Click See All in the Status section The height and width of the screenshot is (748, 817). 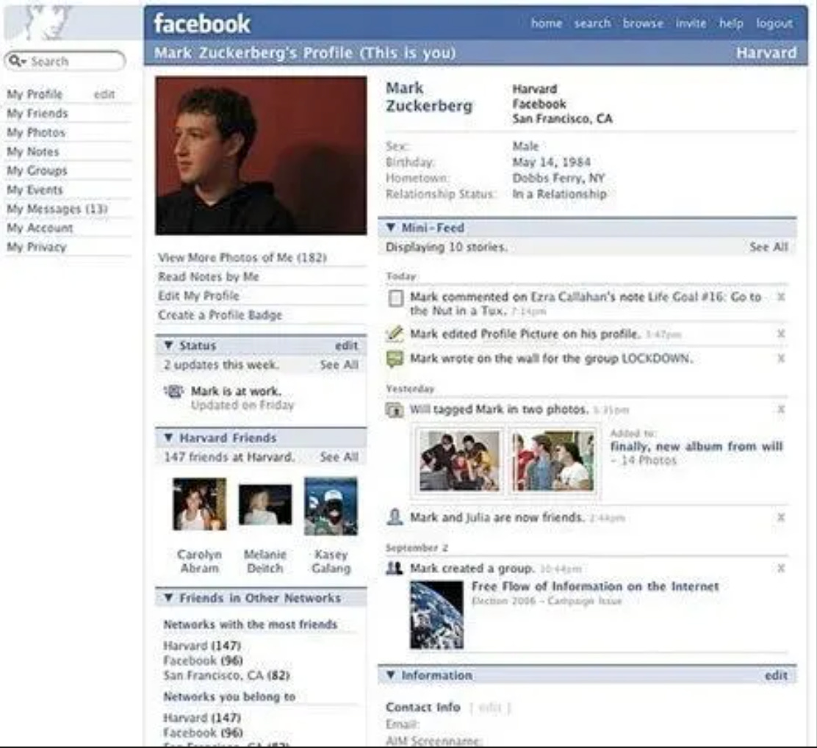pyautogui.click(x=339, y=364)
